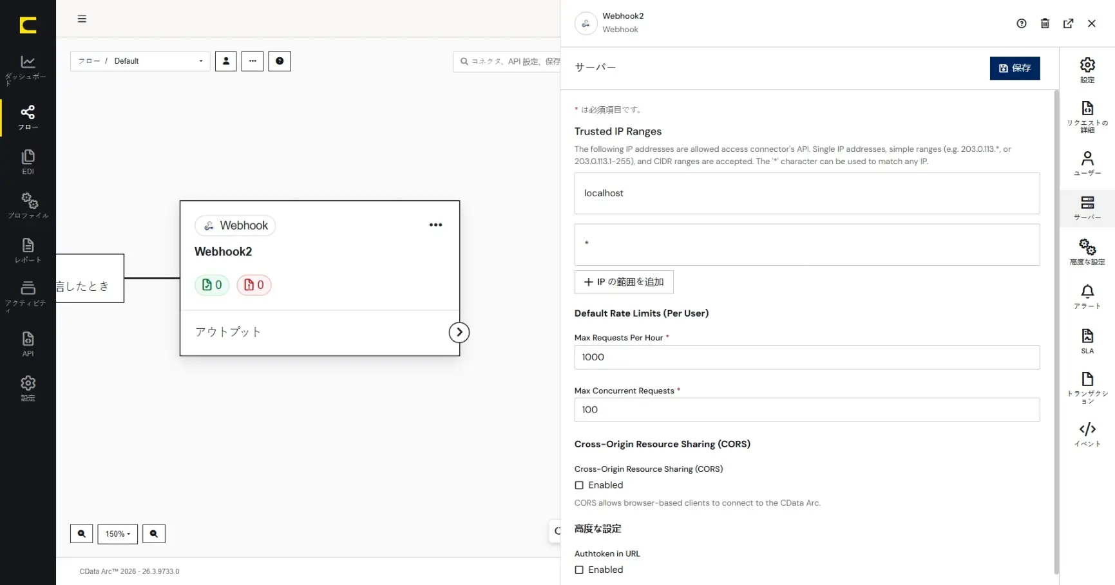Click the Max Requests Per Hour field
1115x585 pixels.
(x=807, y=357)
